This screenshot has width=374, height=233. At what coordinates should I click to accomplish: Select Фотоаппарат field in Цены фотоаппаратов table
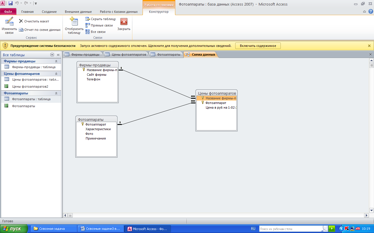(217, 103)
